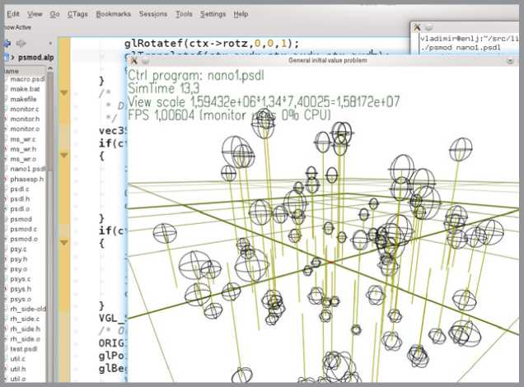Select psmod.o in the file list
The image size is (524, 387).
(24, 239)
